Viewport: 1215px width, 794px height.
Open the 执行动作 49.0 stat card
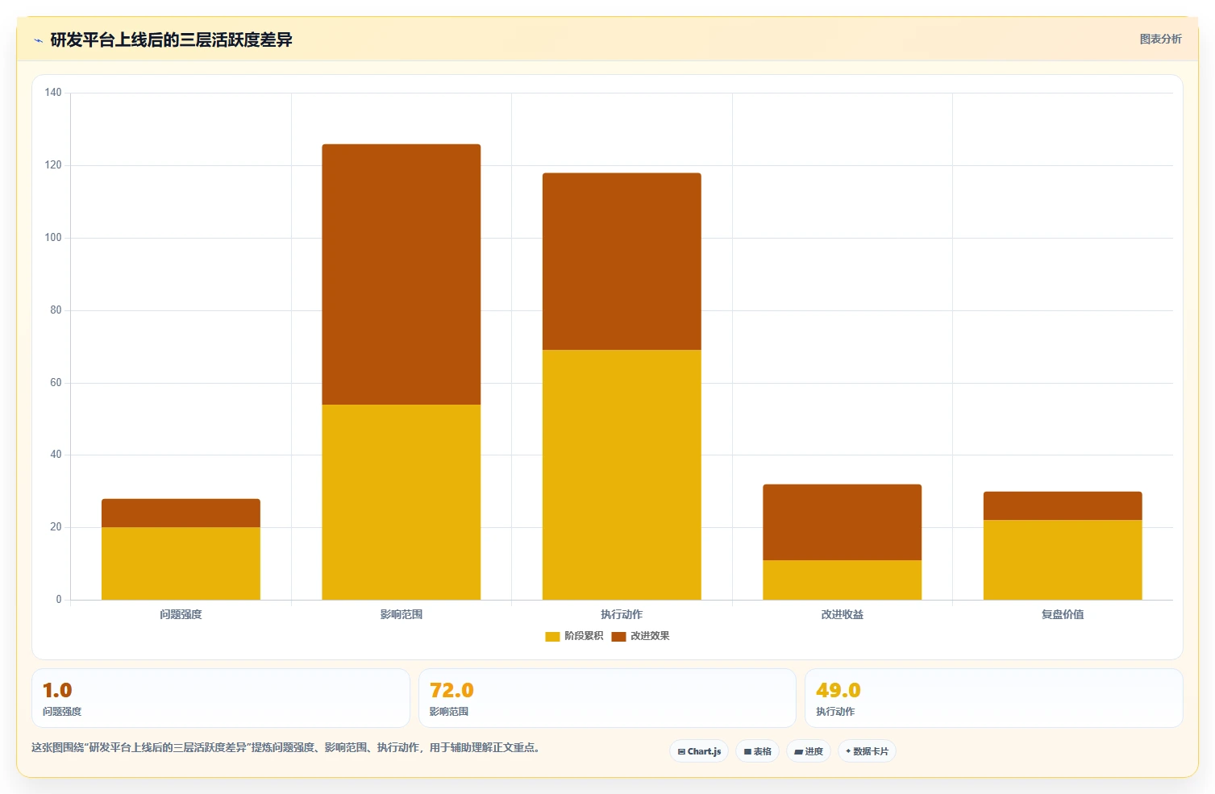994,698
